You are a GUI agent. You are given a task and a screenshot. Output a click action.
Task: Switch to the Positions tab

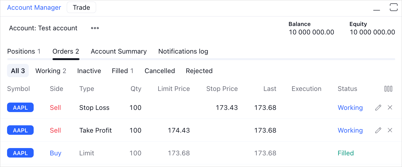click(x=24, y=51)
